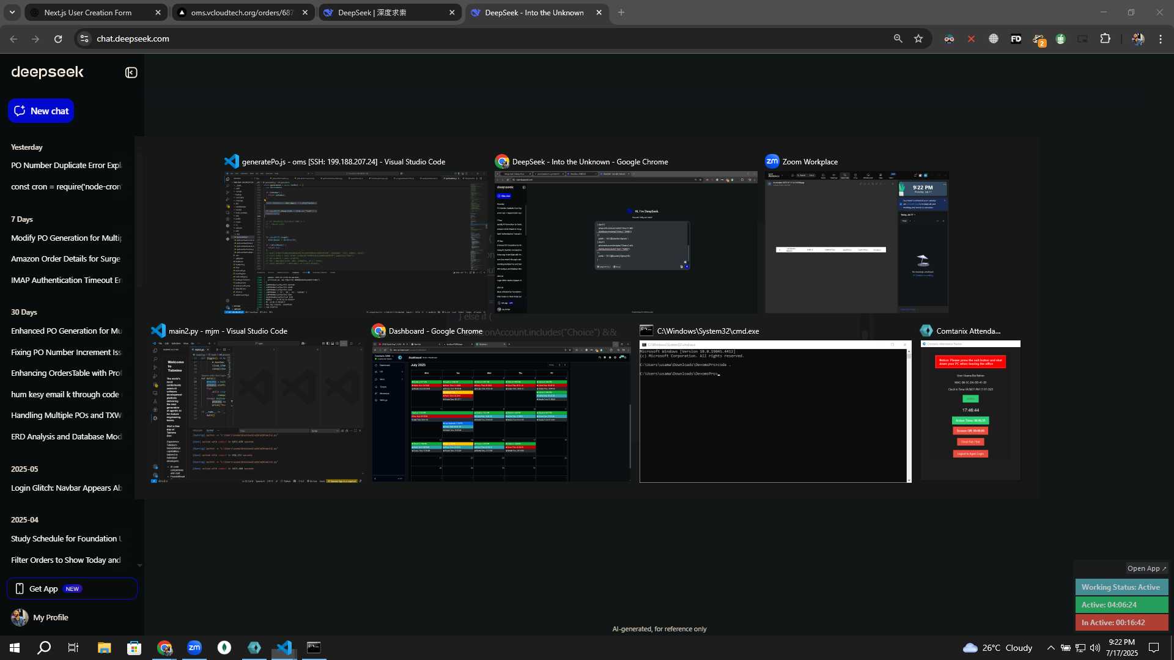Screen dimensions: 1174x660
Task: Open Windows taskbar search
Action: 44,648
